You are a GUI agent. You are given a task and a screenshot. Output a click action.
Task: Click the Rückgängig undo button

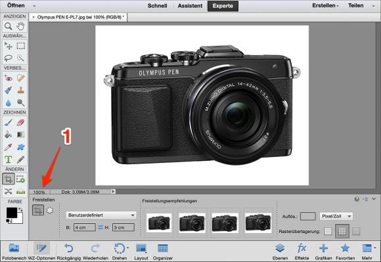[x=69, y=251]
